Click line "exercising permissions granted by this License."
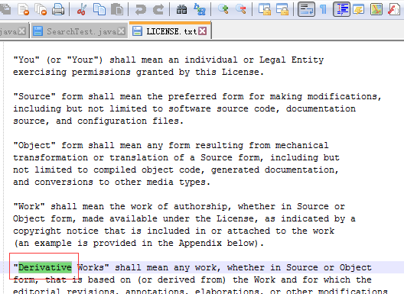The width and height of the screenshot is (404, 294). [x=138, y=72]
